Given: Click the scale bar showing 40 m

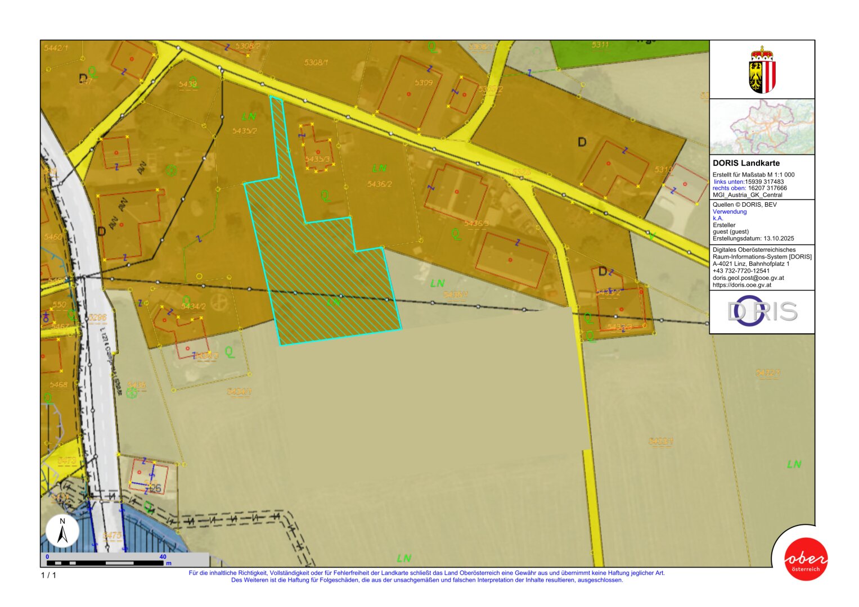Looking at the screenshot, I should pyautogui.click(x=107, y=562).
